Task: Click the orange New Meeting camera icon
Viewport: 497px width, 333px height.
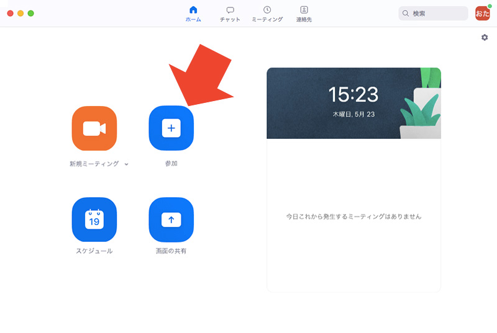Action: [x=94, y=128]
